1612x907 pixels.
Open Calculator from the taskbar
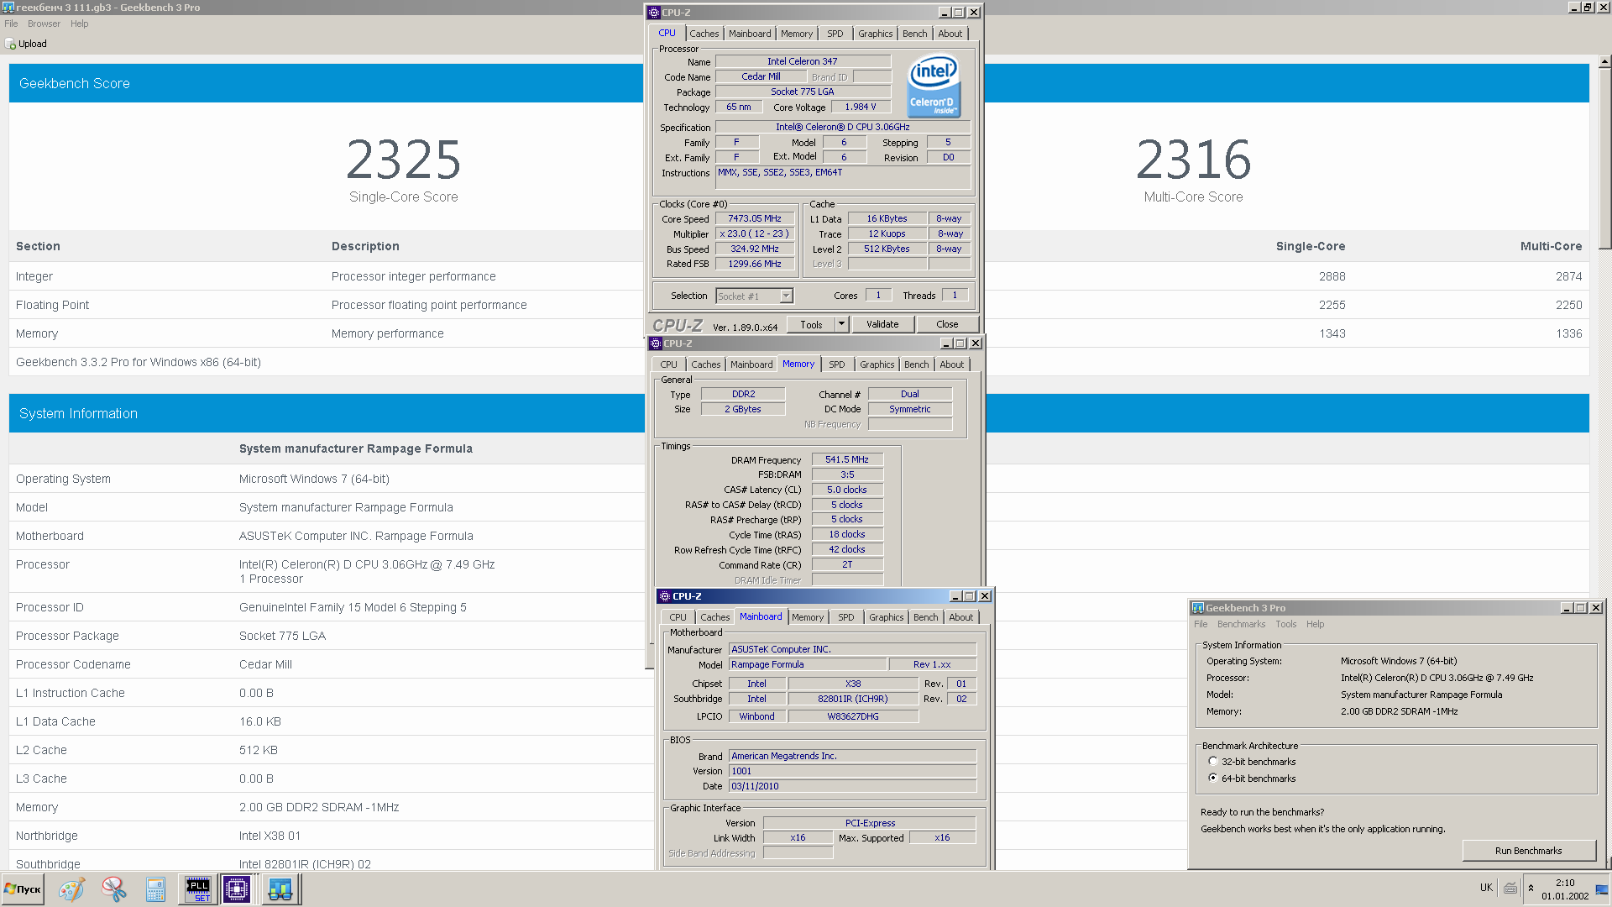[x=155, y=889]
